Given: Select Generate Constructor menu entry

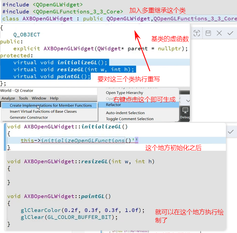Looking at the screenshot, I should click(x=29, y=117).
